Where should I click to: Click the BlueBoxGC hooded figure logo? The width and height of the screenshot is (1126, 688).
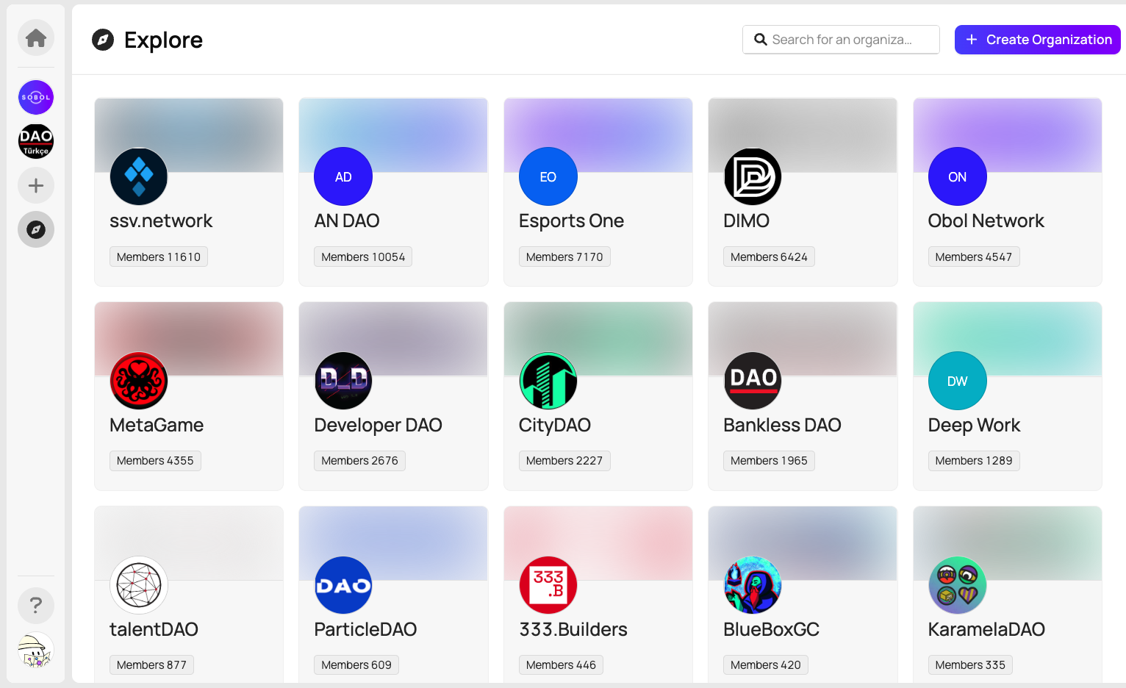(753, 585)
